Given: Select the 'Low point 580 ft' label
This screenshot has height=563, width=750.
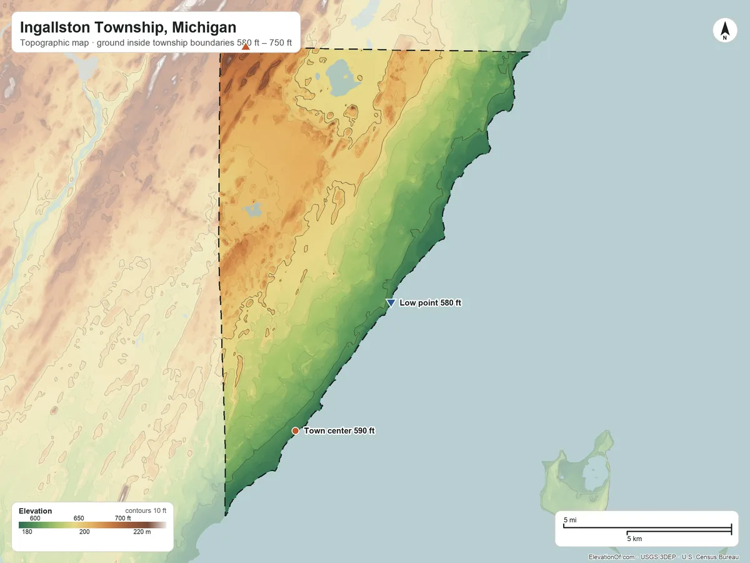Looking at the screenshot, I should pos(430,303).
